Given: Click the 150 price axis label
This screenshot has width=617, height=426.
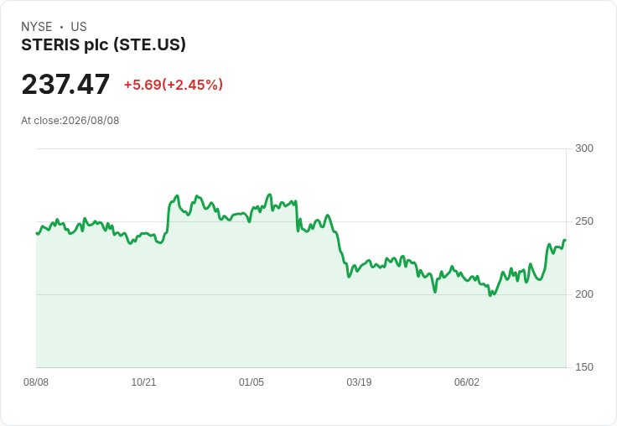Looking at the screenshot, I should pyautogui.click(x=584, y=367).
